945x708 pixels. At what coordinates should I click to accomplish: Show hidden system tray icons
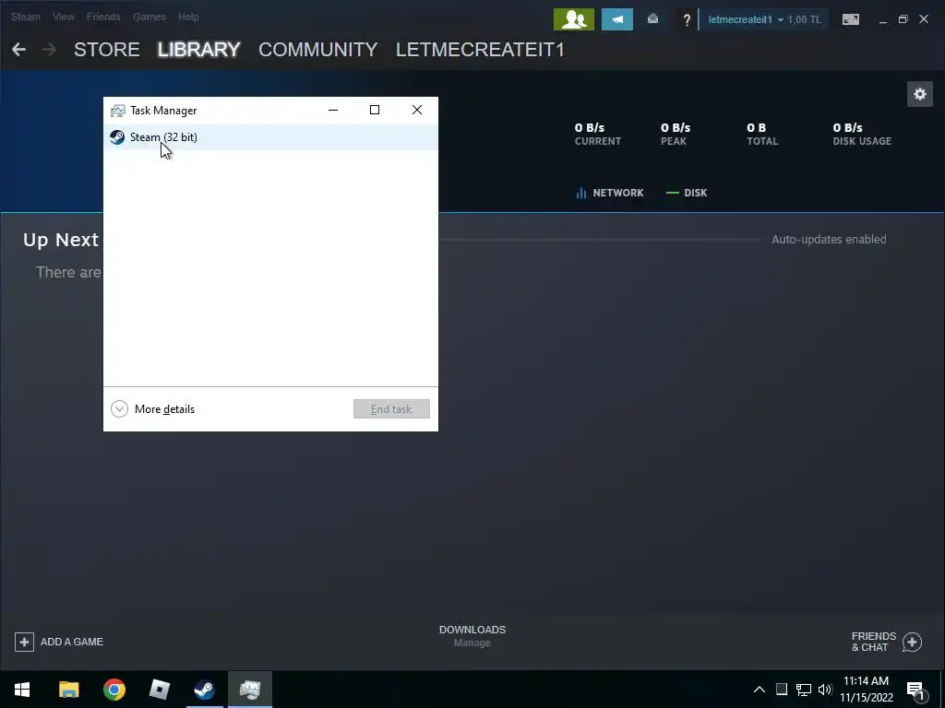coord(760,690)
